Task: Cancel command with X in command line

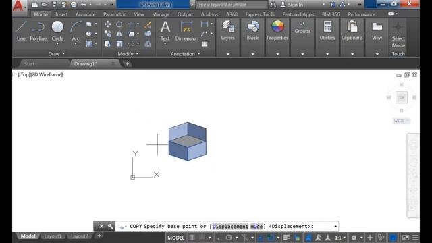Action: [x=101, y=227]
